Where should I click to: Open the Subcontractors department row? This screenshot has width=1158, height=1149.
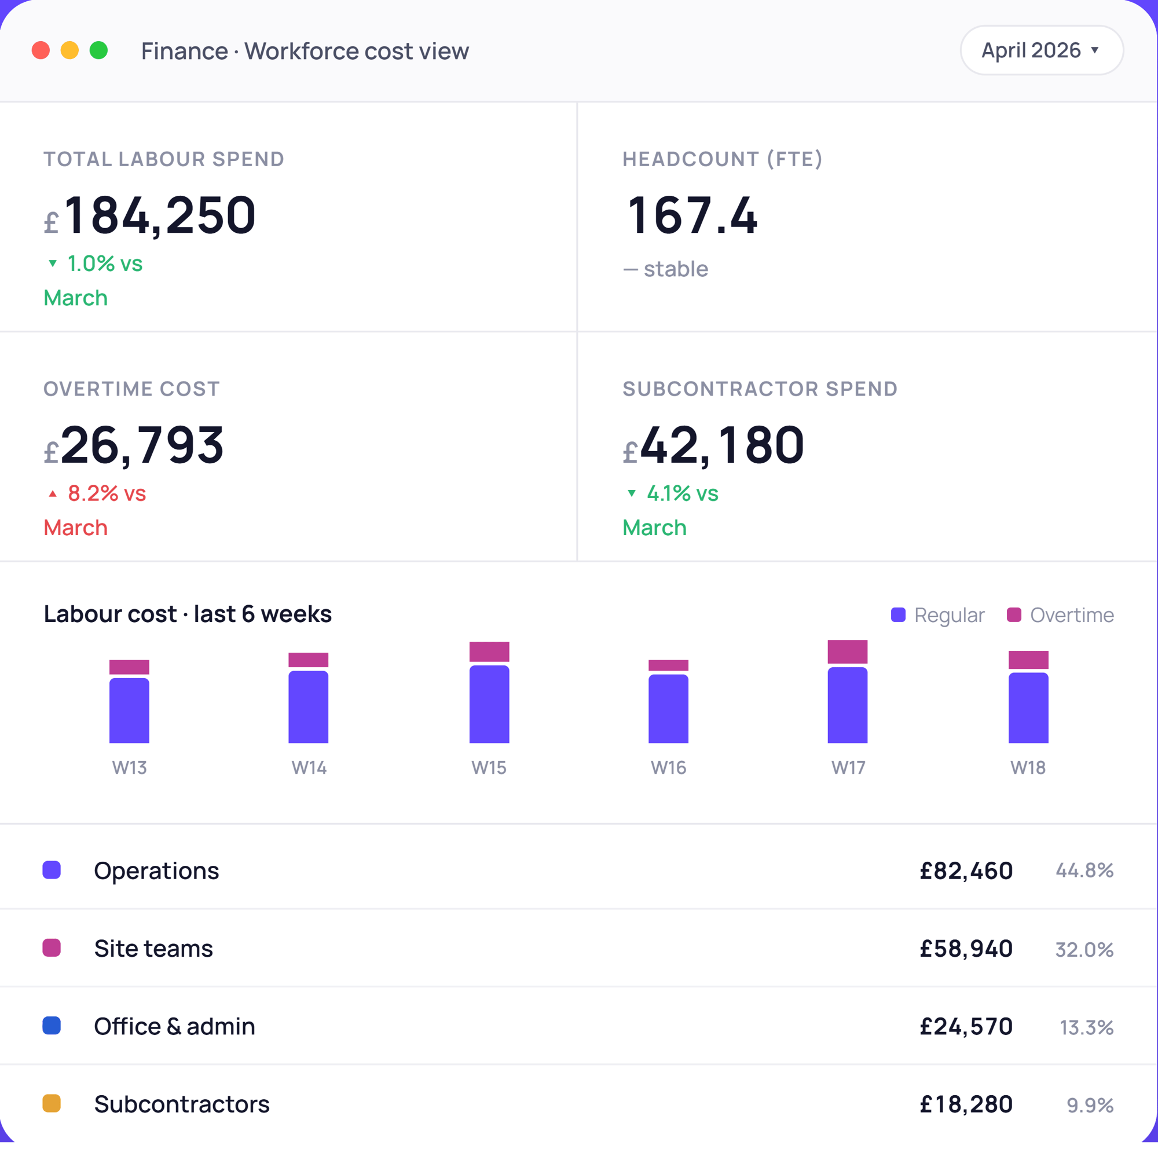pyautogui.click(x=579, y=1104)
